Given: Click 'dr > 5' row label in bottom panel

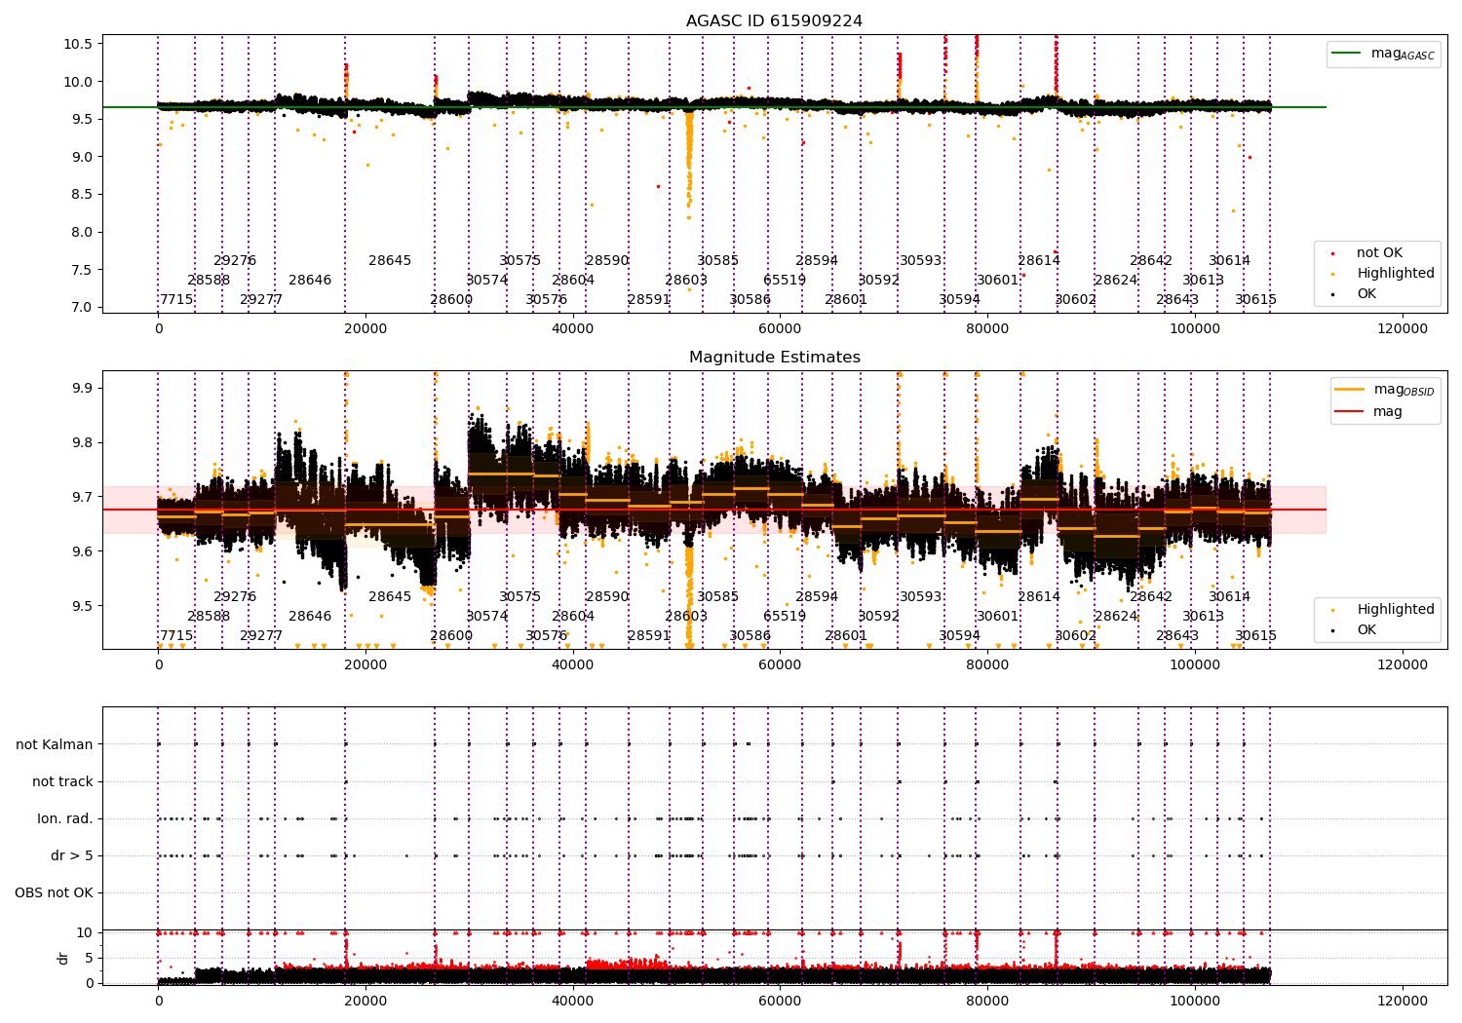Looking at the screenshot, I should (x=72, y=856).
